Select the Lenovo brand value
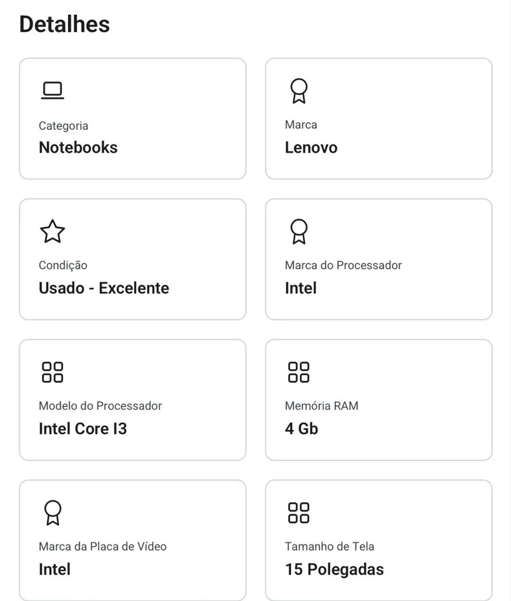Screen dimensions: 511x601 tap(311, 147)
